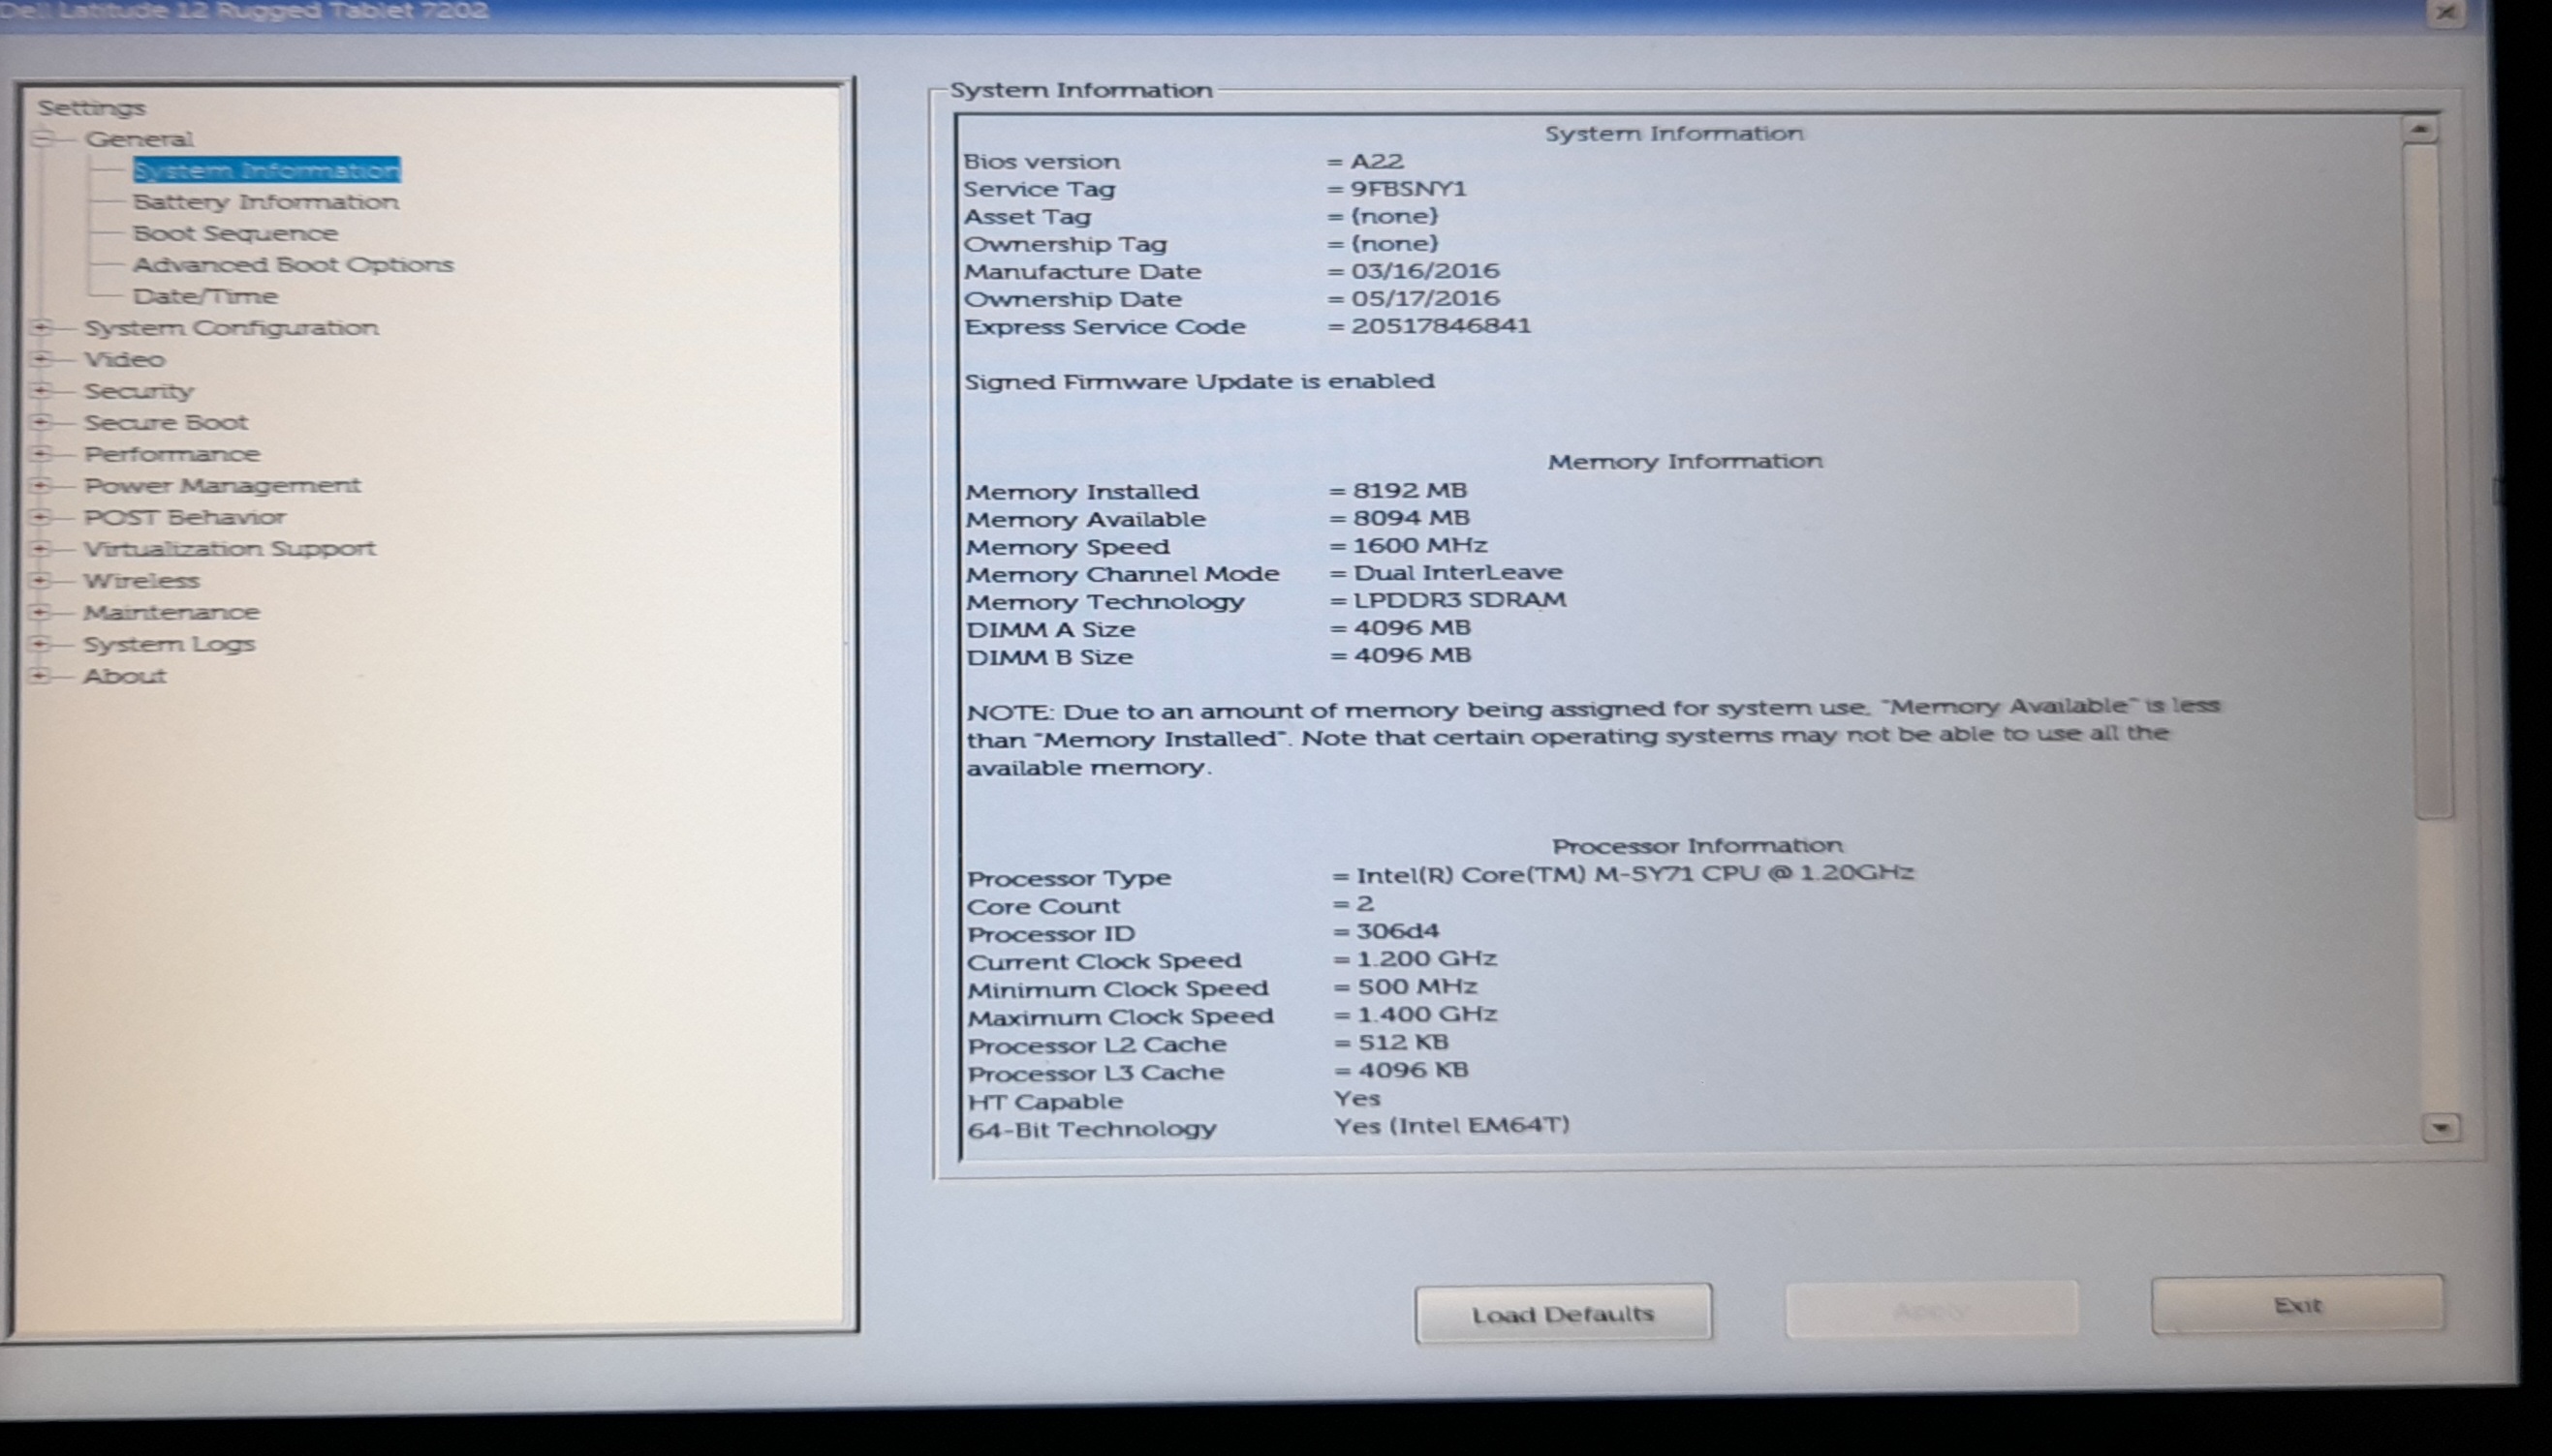
Task: Close the BIOS setup window
Action: (x=2447, y=12)
